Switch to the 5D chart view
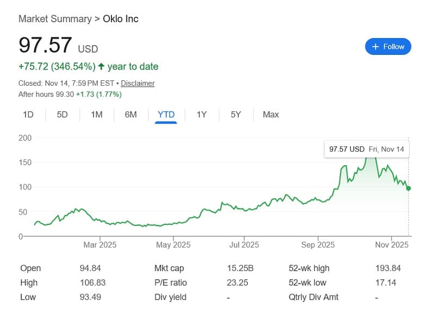Image resolution: width=435 pixels, height=314 pixels. [61, 115]
